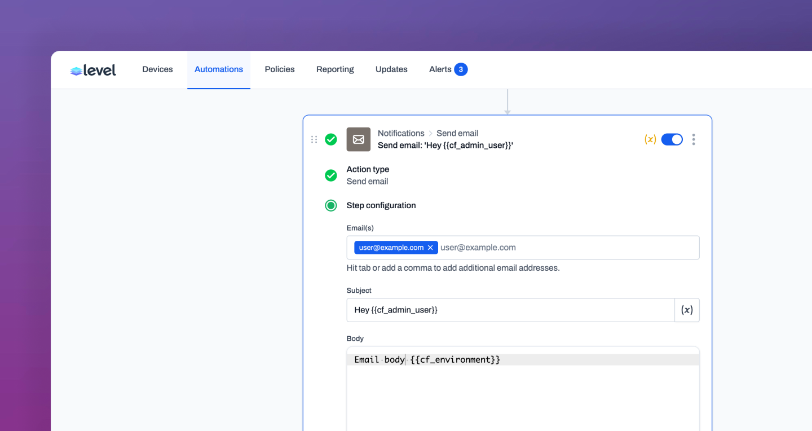
Task: Click the title "Send email: 'Hey {{cf_admin_user}}'"
Action: [x=445, y=146]
